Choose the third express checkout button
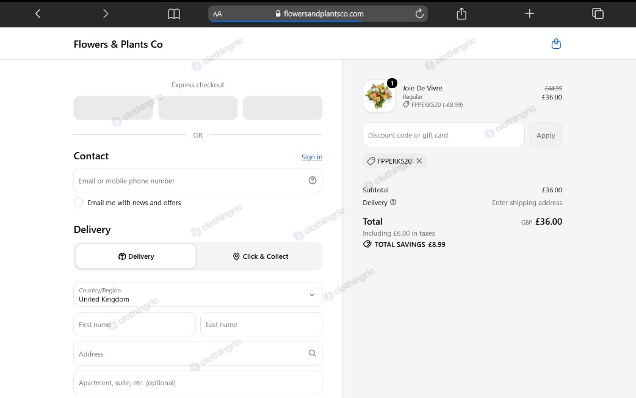 tap(283, 108)
